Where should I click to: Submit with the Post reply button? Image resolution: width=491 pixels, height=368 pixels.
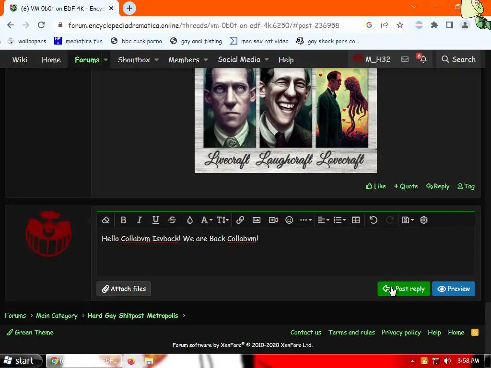tap(404, 288)
